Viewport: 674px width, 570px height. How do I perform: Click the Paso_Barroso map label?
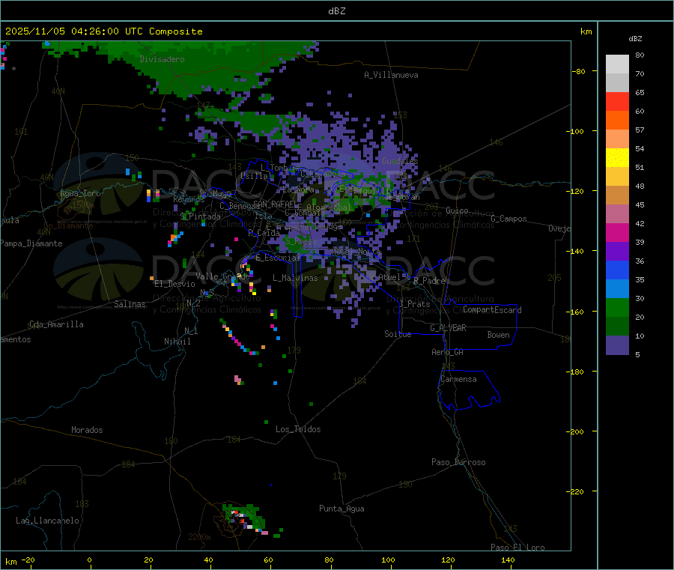pos(458,462)
